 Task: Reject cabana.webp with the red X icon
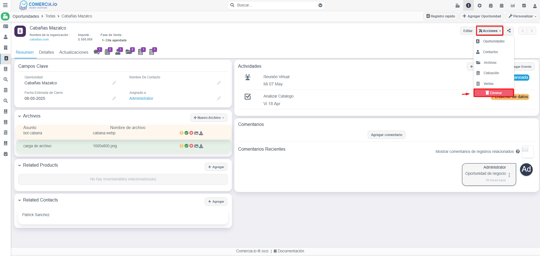click(191, 133)
